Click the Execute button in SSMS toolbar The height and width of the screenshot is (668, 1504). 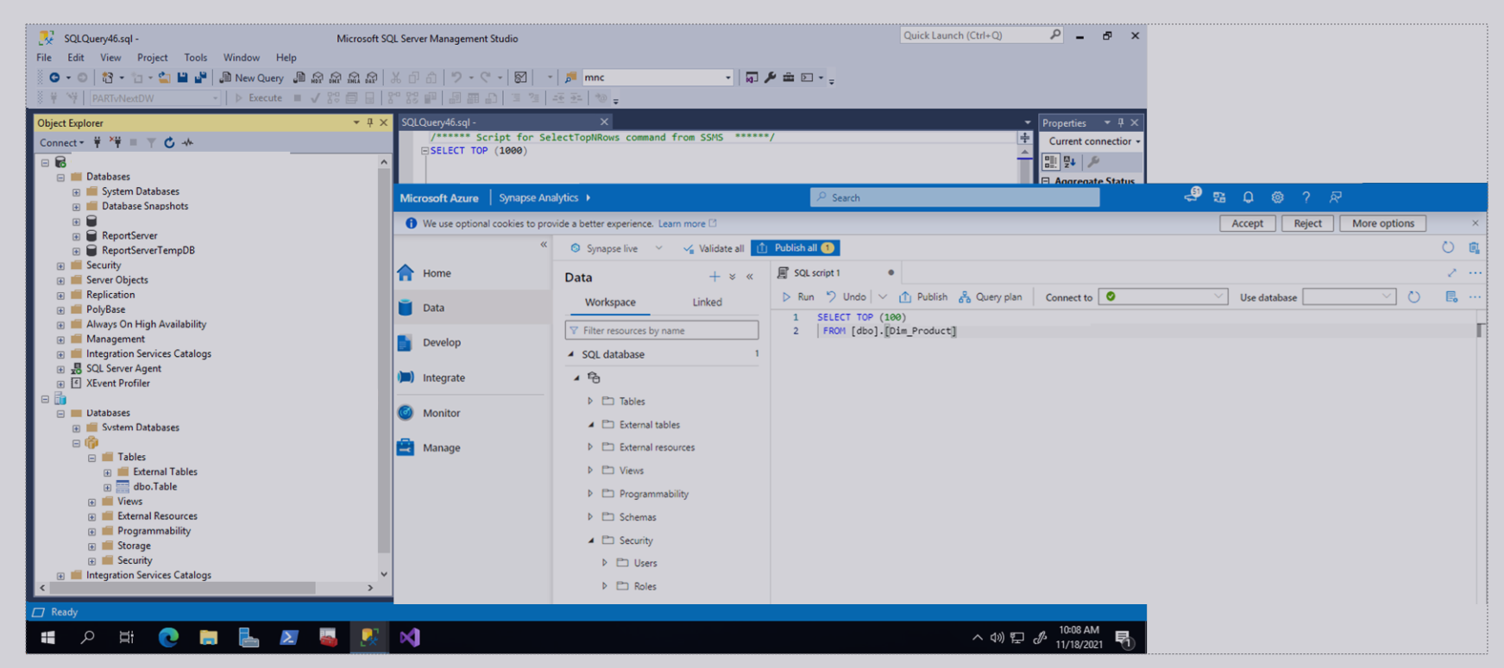click(x=259, y=98)
